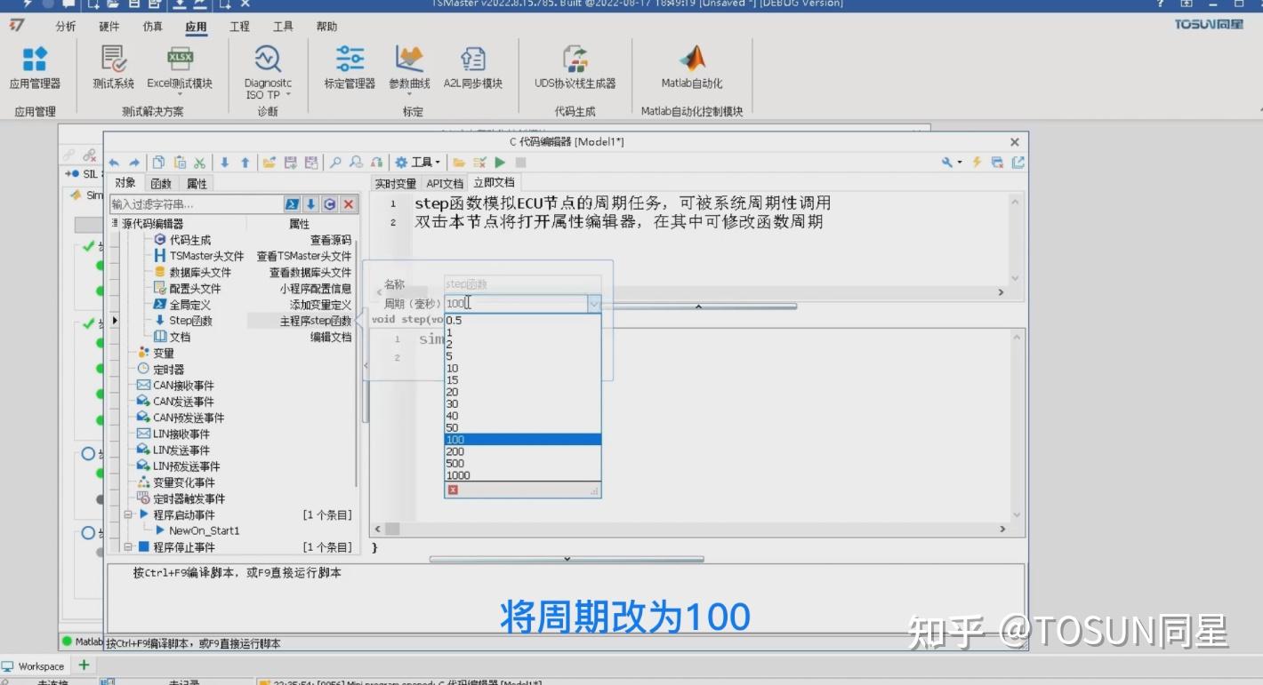Open the search (magnifier) icon in editor toolbar
1263x685 pixels.
[334, 162]
